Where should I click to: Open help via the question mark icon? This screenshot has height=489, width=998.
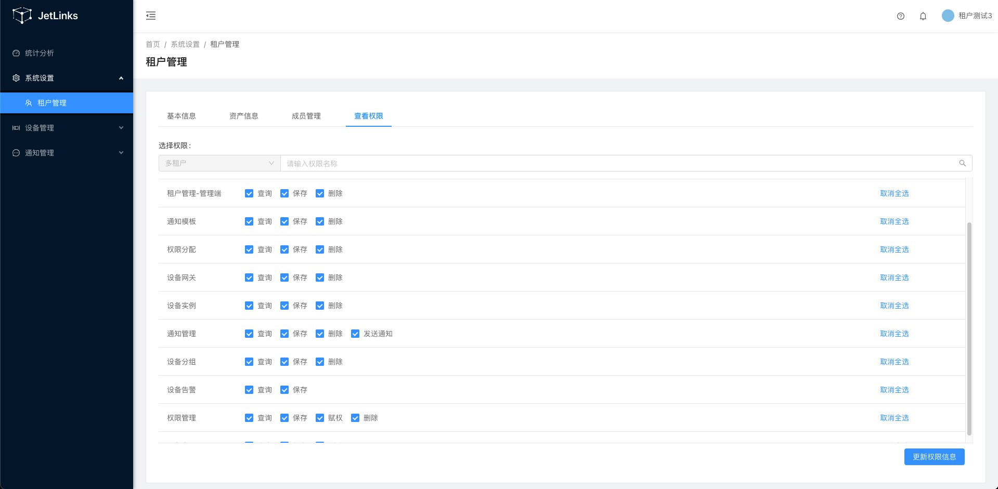pos(901,16)
